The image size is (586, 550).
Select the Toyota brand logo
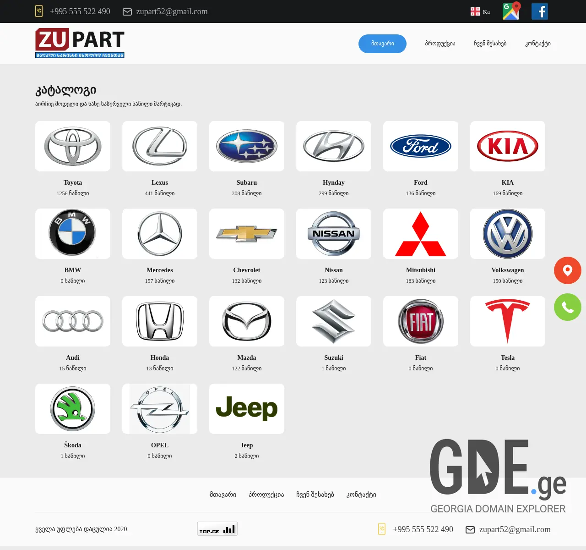click(x=72, y=146)
